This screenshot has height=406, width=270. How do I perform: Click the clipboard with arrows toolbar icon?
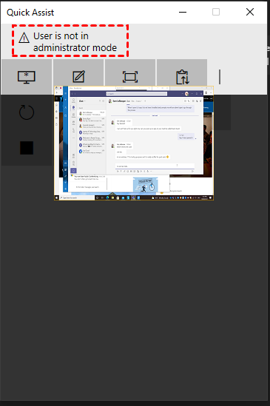tap(182, 77)
